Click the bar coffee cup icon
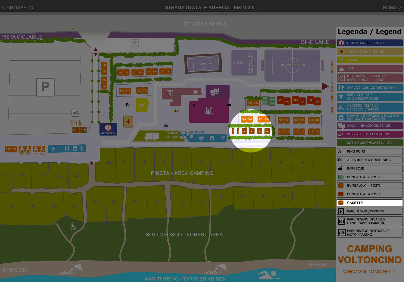The width and height of the screenshot is (404, 282). (195, 91)
